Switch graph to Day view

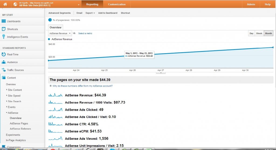click(251, 33)
